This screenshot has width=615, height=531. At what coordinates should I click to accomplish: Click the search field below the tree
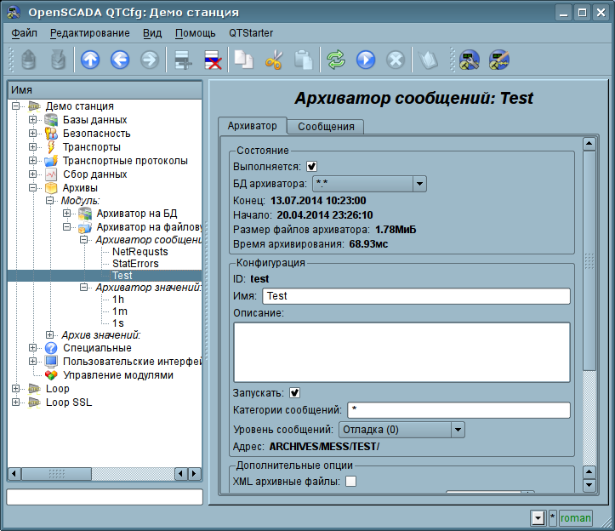[105, 497]
